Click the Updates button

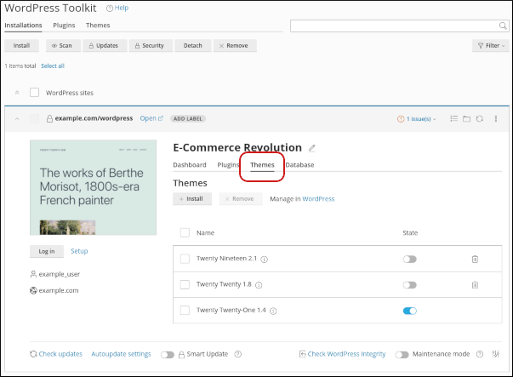pos(105,45)
